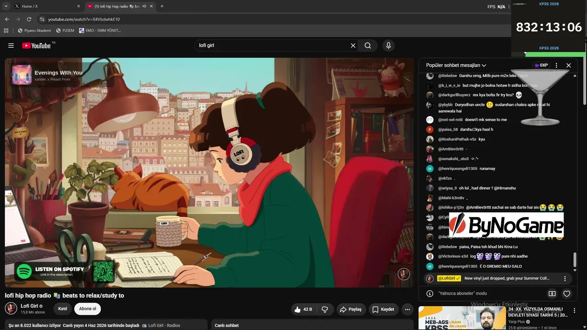Click the video title 'lofi hip hop radio'
587x330 pixels.
pyautogui.click(x=65, y=296)
